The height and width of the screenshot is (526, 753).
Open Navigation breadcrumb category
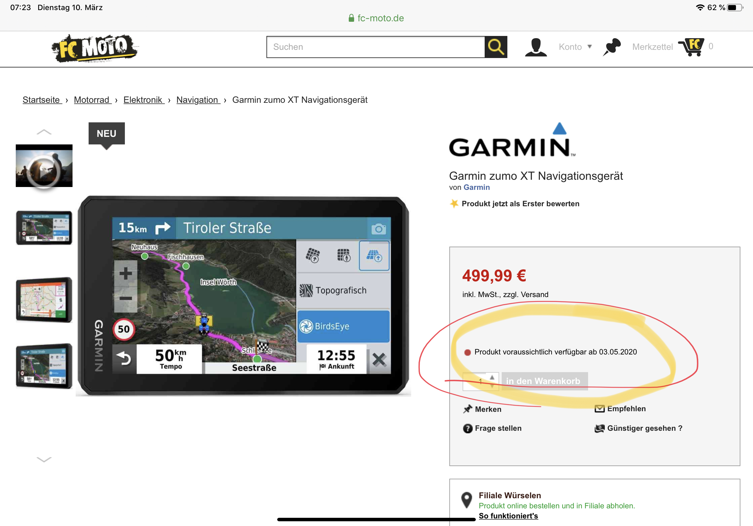pyautogui.click(x=197, y=100)
